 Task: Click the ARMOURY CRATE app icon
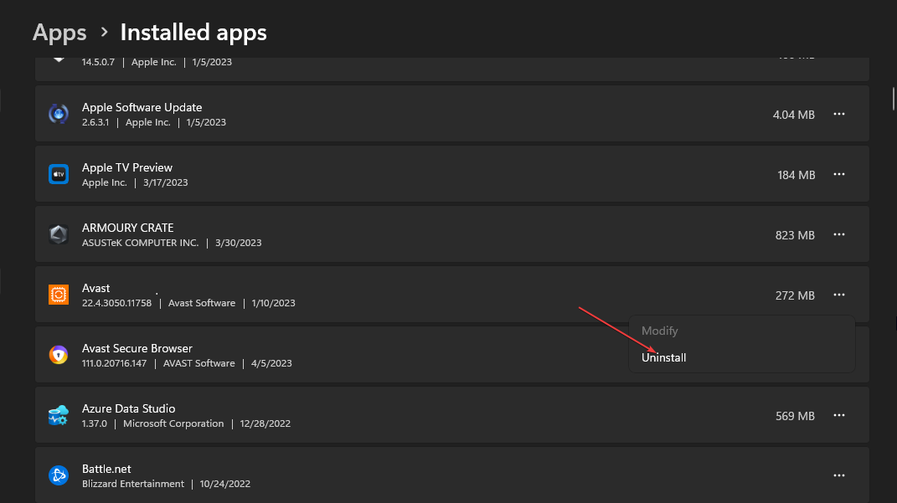click(59, 234)
